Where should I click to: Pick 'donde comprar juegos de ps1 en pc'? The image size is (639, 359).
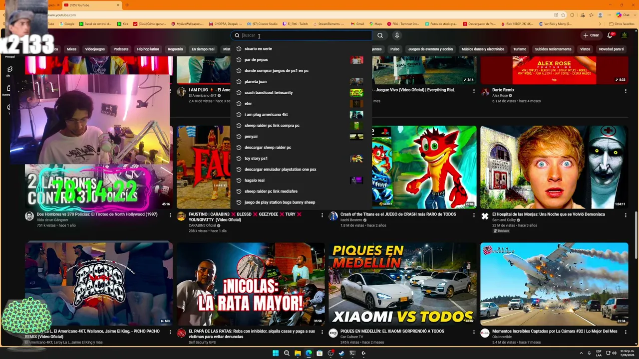pos(301,71)
